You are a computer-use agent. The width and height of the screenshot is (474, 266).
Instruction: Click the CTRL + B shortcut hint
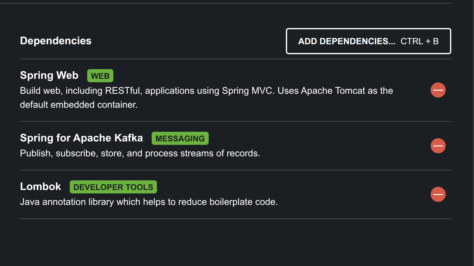point(419,41)
